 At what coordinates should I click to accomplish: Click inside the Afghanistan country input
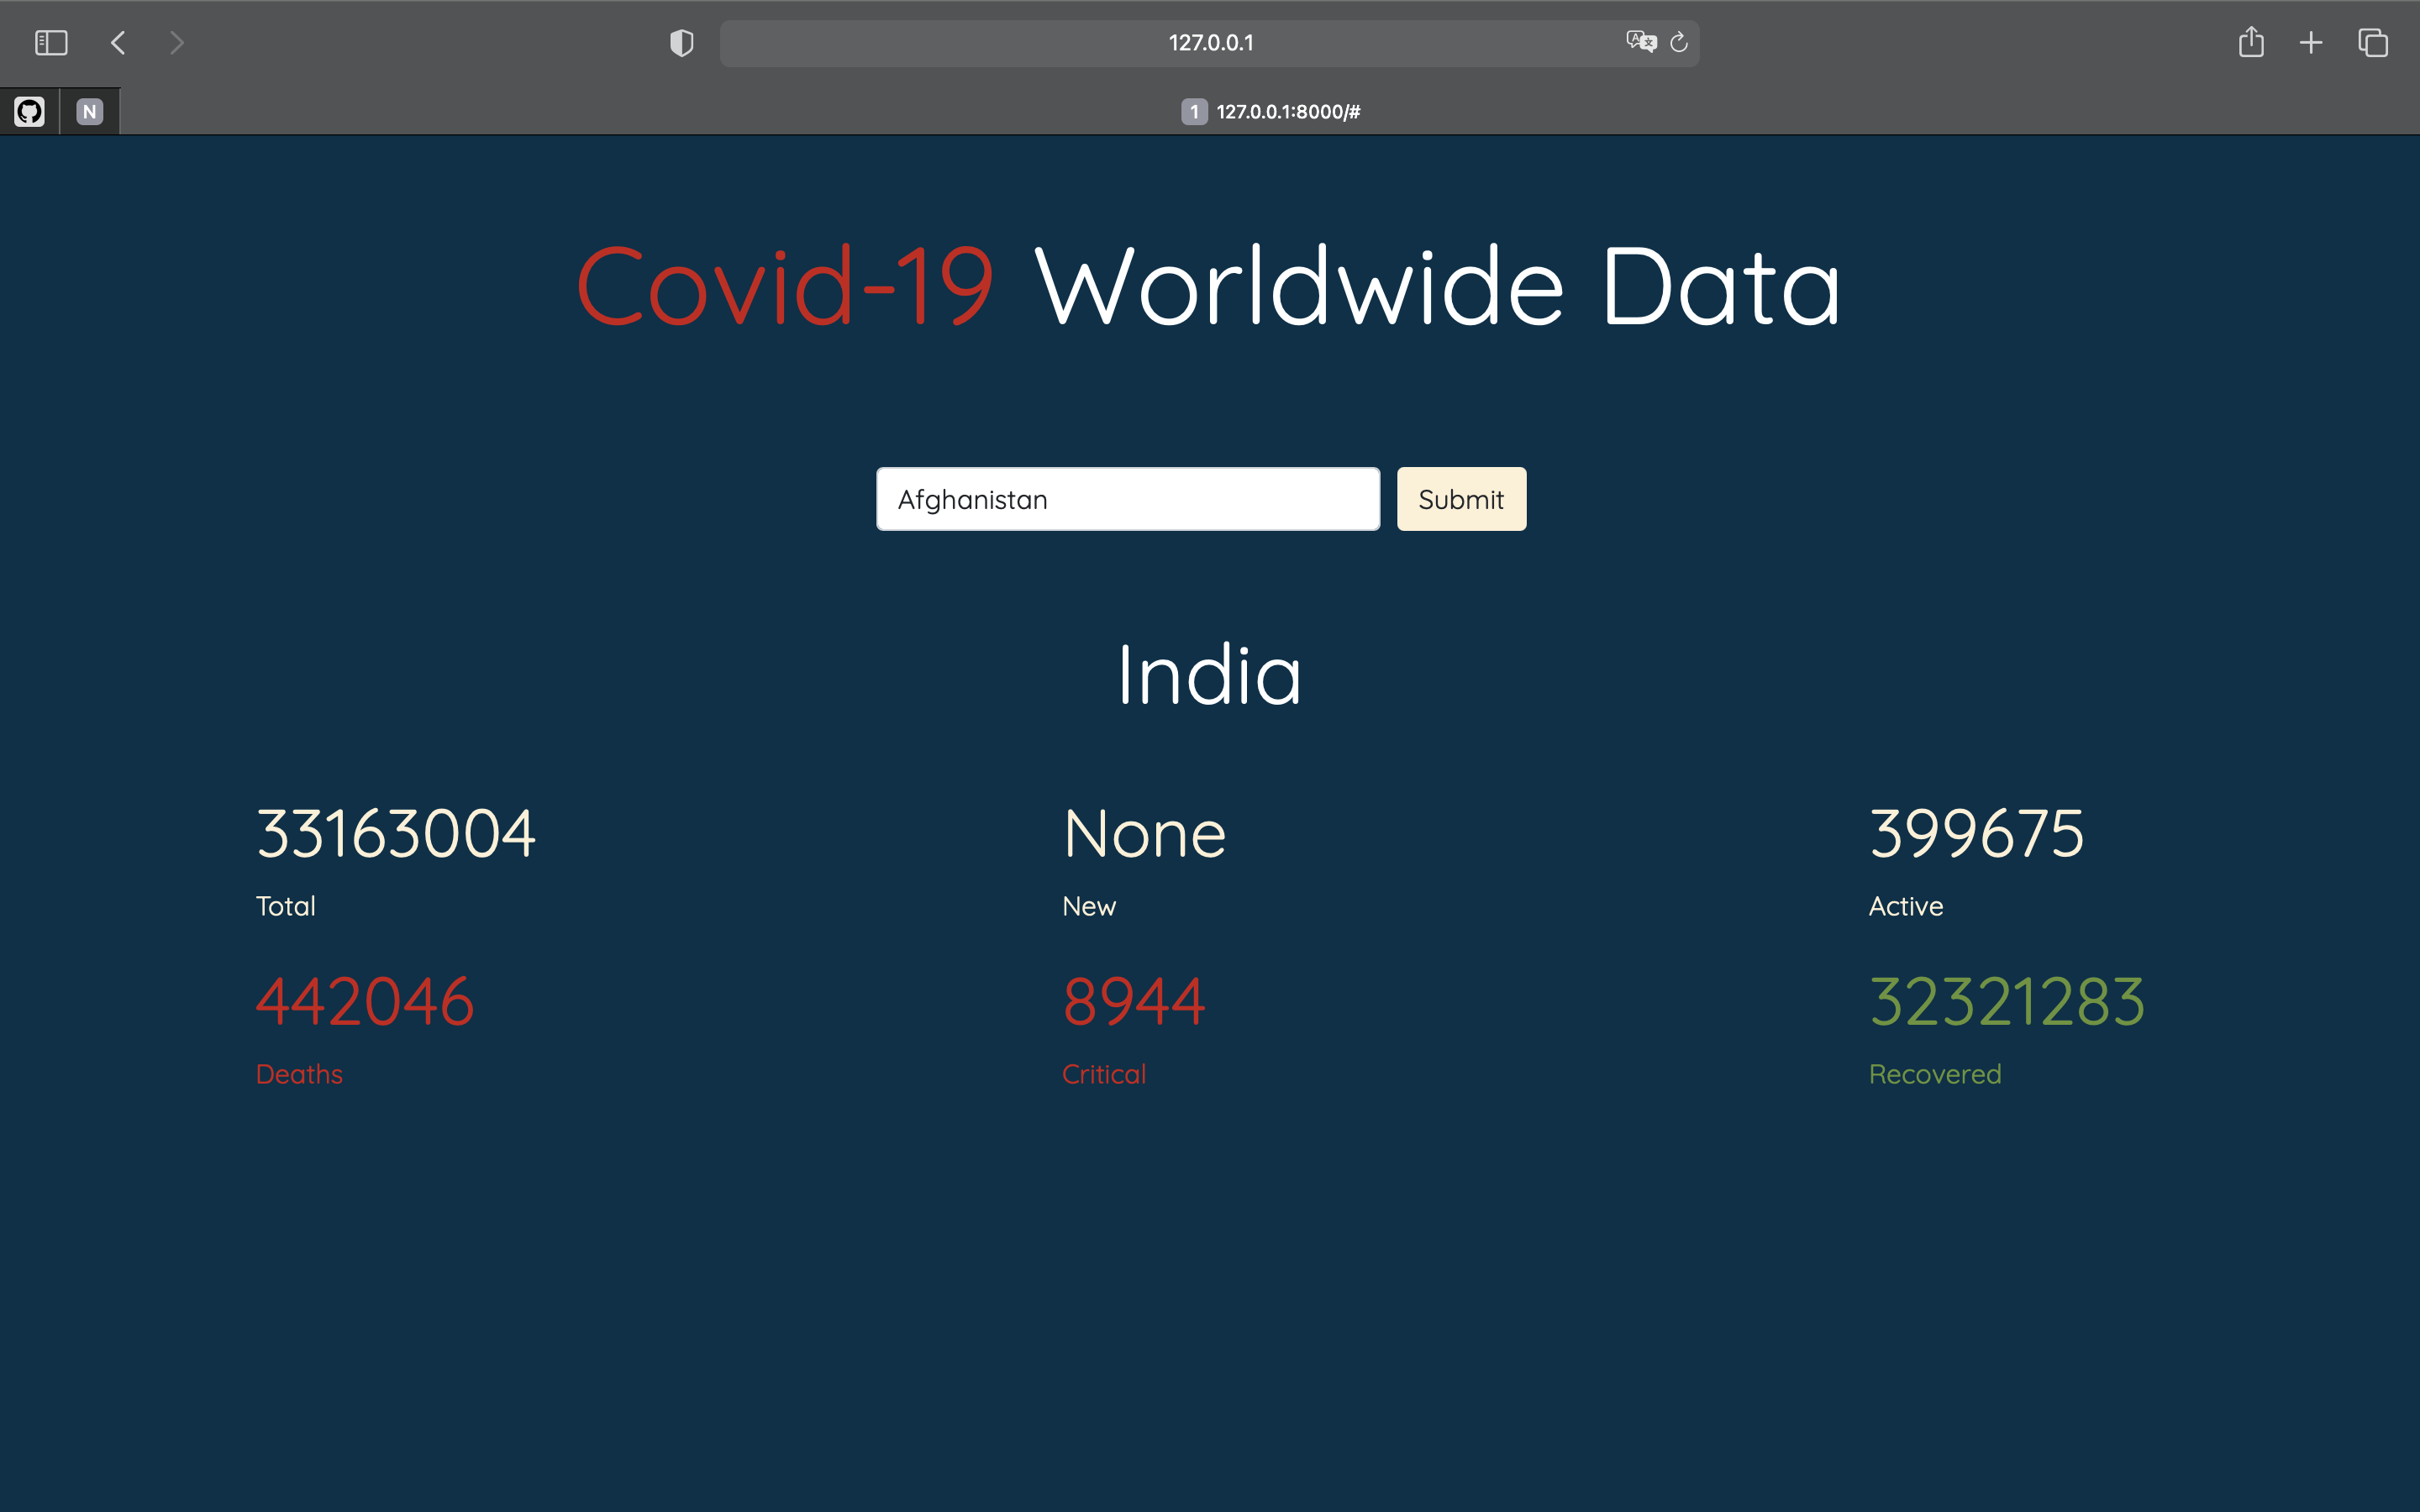1127,498
